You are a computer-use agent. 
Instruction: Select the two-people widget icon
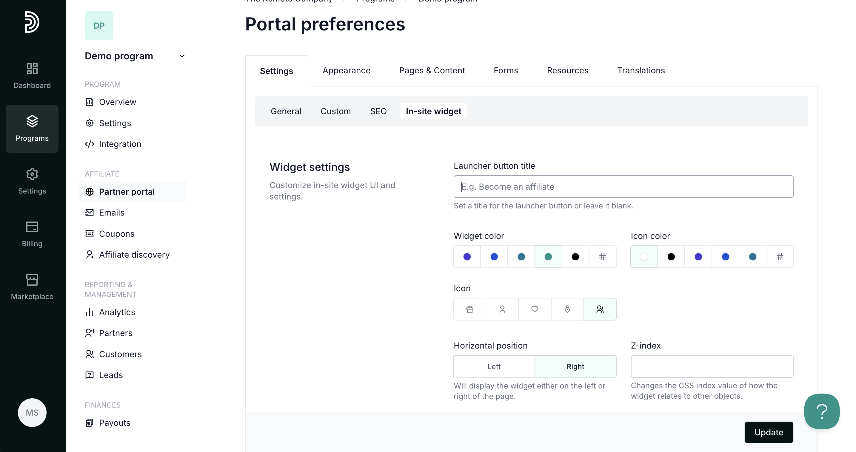599,309
